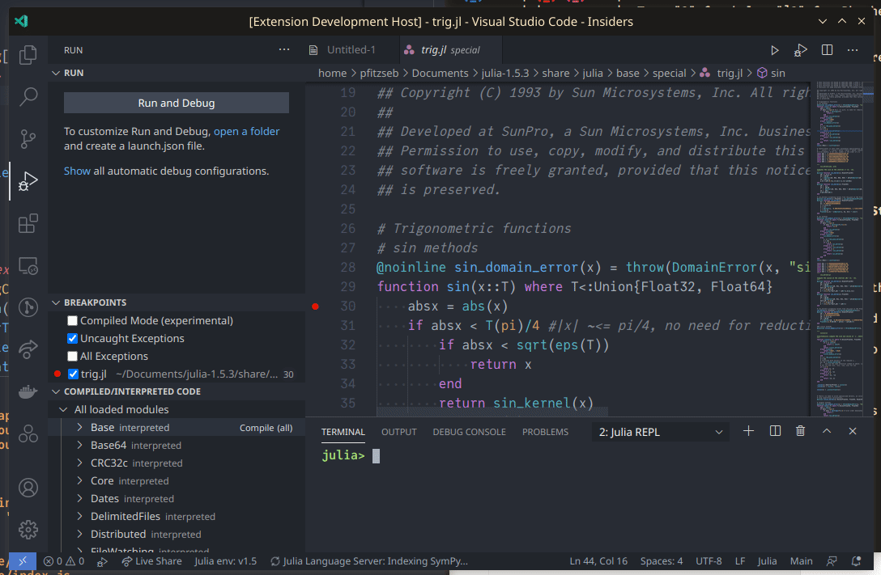Switch to PROBLEMS tab
The image size is (881, 575).
[545, 432]
